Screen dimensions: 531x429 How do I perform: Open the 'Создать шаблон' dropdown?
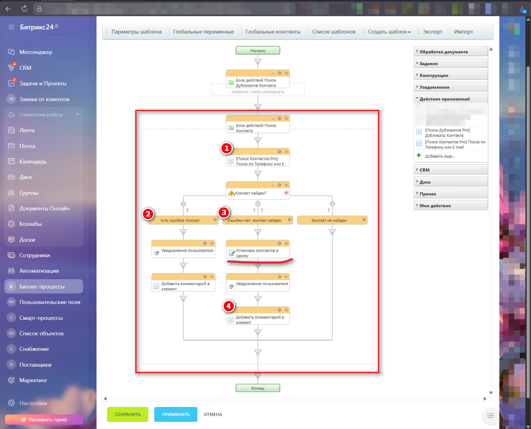[x=389, y=32]
